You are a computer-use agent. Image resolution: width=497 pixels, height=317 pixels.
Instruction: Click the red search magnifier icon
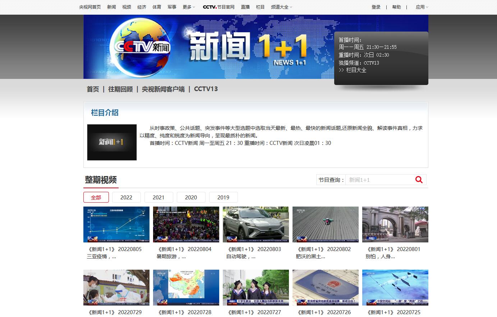(x=419, y=180)
